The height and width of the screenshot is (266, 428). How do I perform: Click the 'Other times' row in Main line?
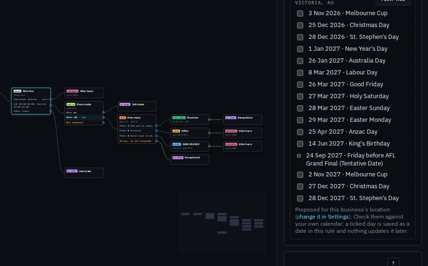coord(31,111)
